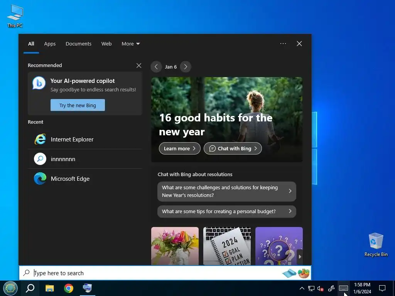Image resolution: width=395 pixels, height=296 pixels.
Task: Open This PC desktop icon
Action: tap(15, 16)
